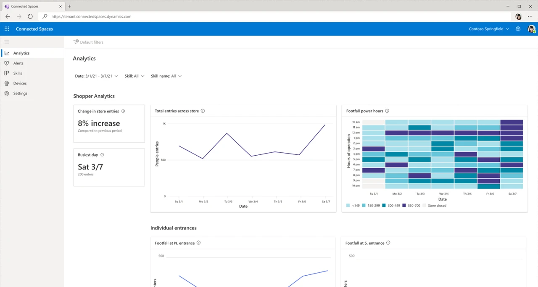Image resolution: width=538 pixels, height=287 pixels.
Task: Select Alerts in the sidebar menu
Action: click(x=32, y=63)
